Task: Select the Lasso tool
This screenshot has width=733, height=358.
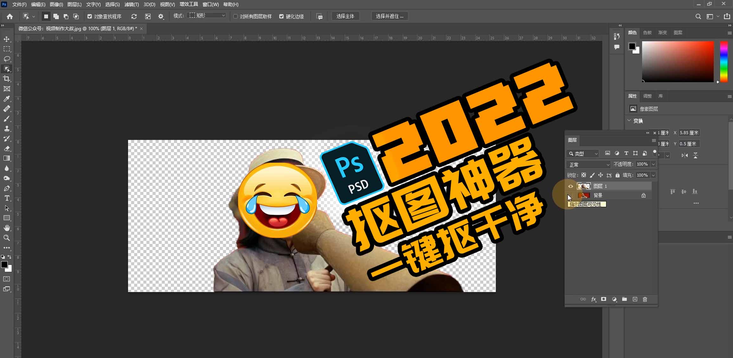Action: (x=7, y=59)
